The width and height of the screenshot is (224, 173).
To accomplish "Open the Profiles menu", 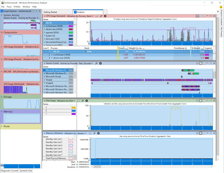I will (17, 7).
